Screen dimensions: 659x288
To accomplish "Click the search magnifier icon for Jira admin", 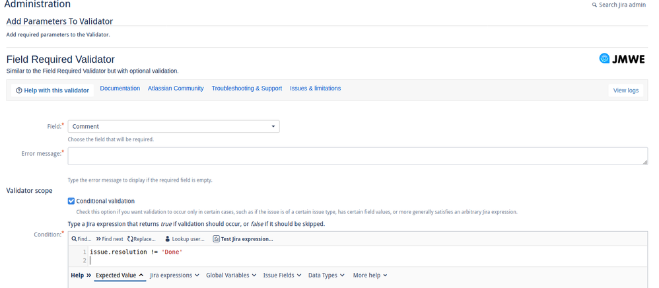I will (x=594, y=5).
